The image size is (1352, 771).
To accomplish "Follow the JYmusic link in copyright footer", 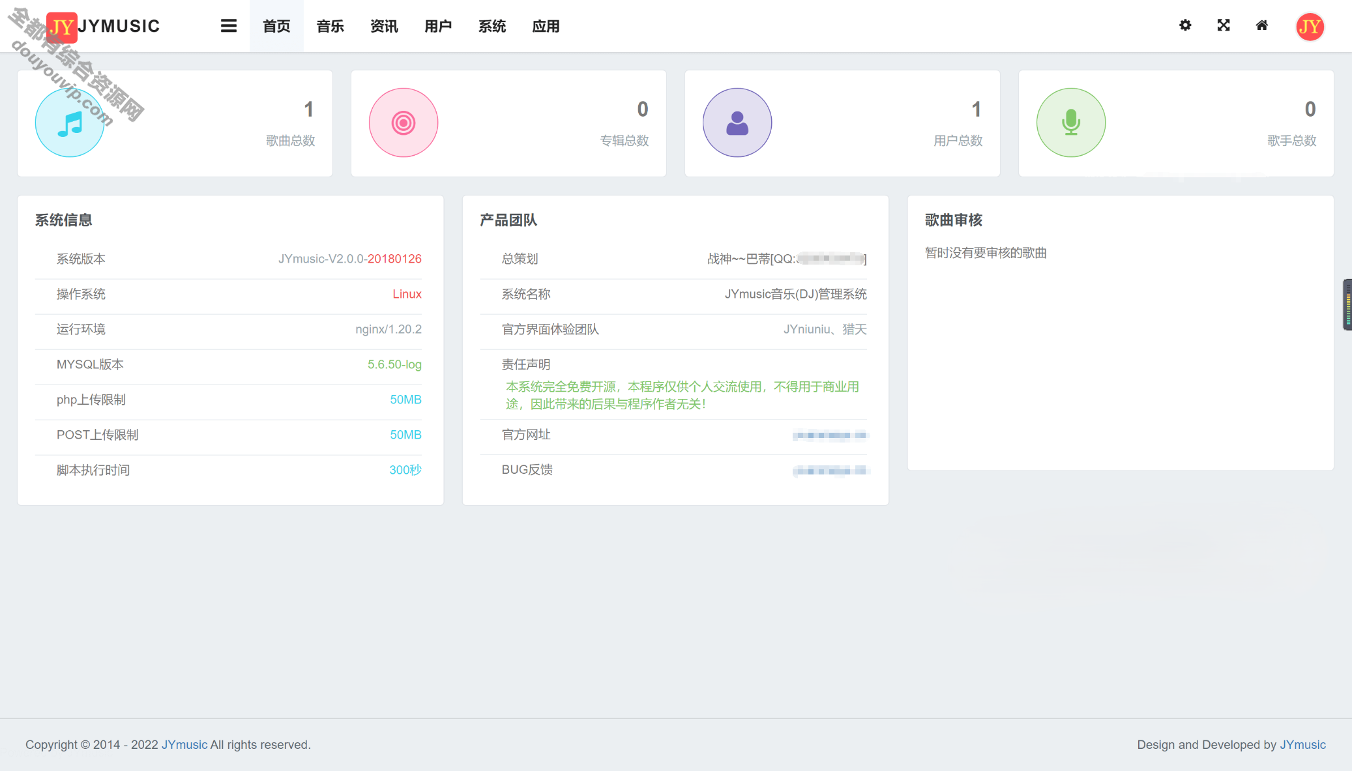I will (184, 744).
